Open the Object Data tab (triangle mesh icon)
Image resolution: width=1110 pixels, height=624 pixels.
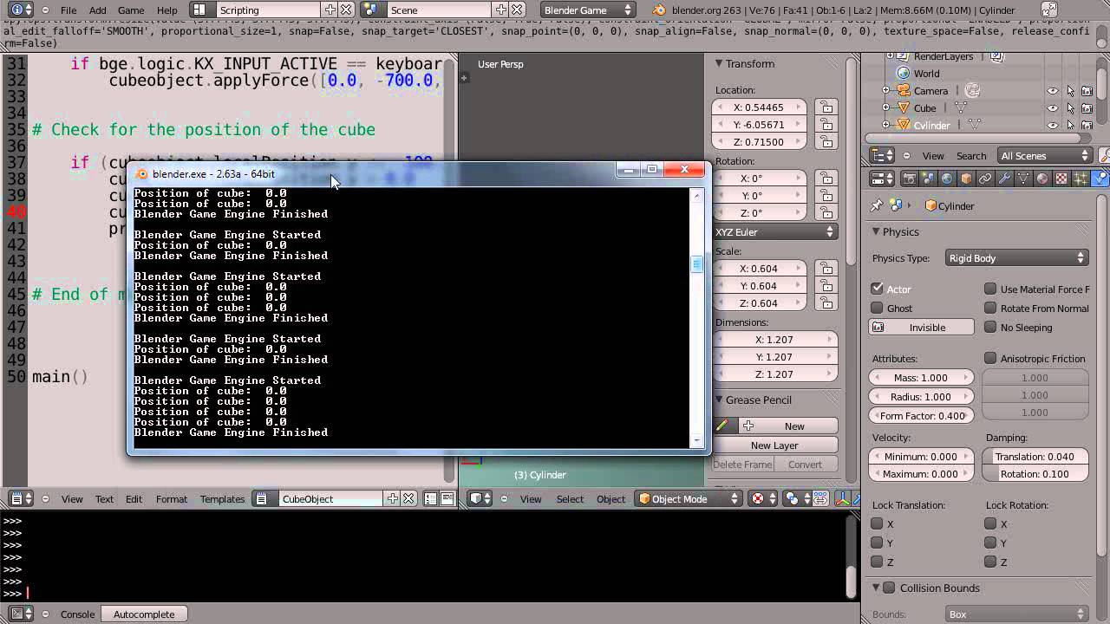[1023, 179]
